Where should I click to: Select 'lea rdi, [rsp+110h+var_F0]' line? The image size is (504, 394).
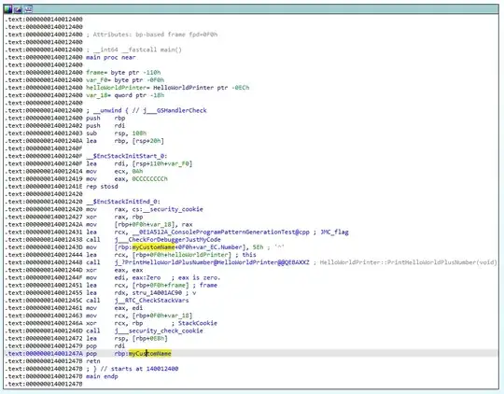pyautogui.click(x=139, y=163)
